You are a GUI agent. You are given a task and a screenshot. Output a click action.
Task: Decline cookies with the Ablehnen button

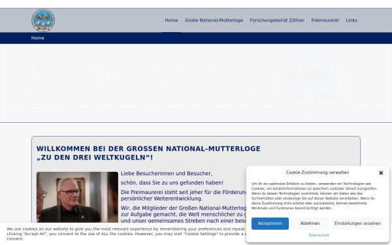[310, 223]
